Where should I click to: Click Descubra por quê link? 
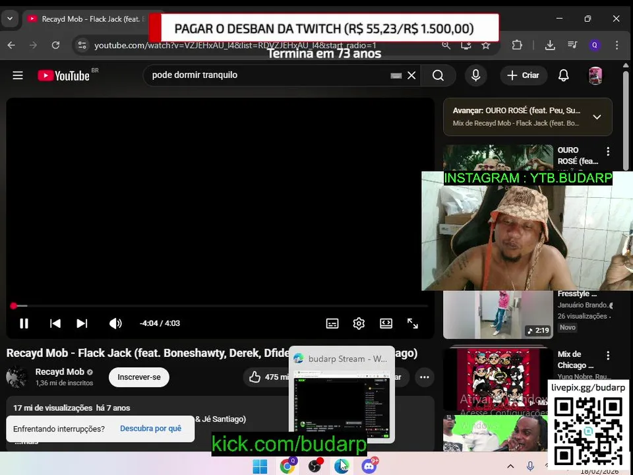[150, 429]
